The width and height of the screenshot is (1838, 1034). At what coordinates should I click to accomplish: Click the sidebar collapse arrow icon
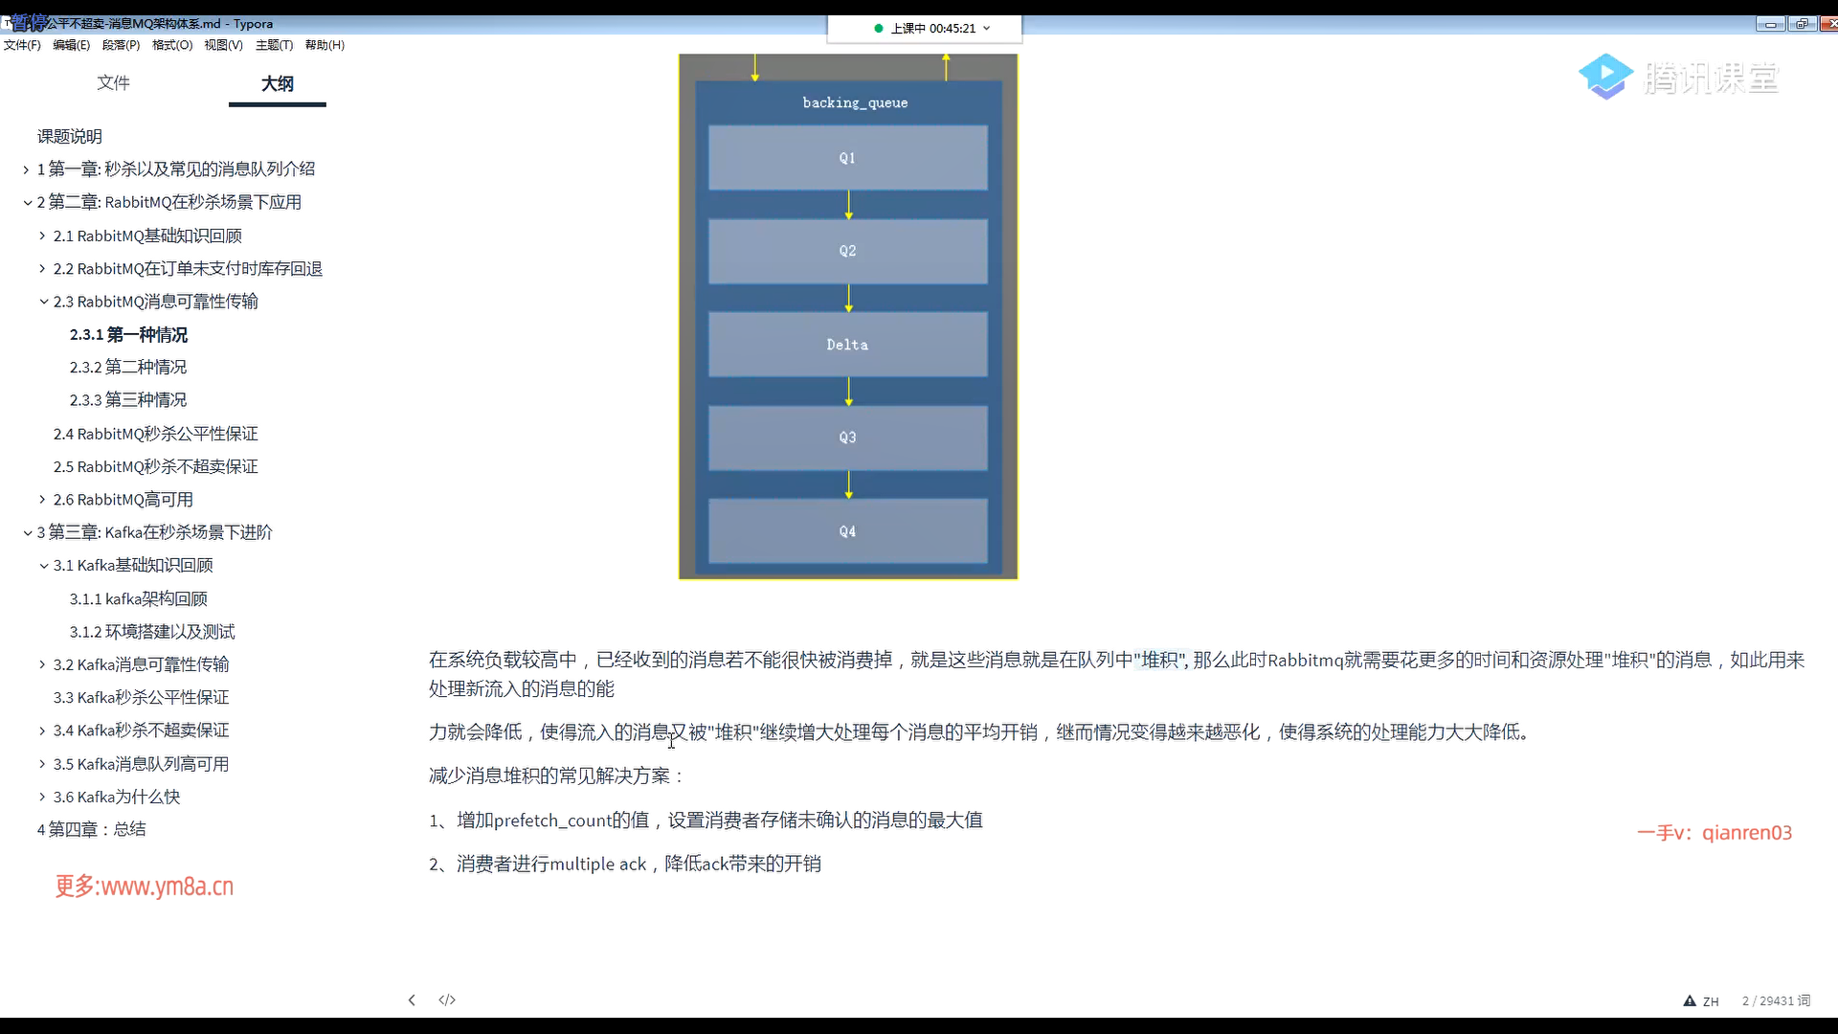coord(412,1000)
